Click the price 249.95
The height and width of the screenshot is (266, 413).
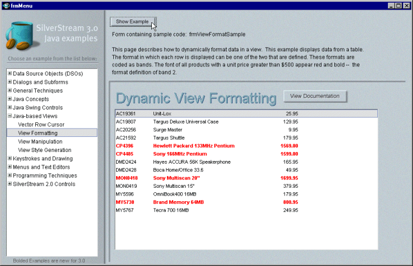click(x=291, y=210)
